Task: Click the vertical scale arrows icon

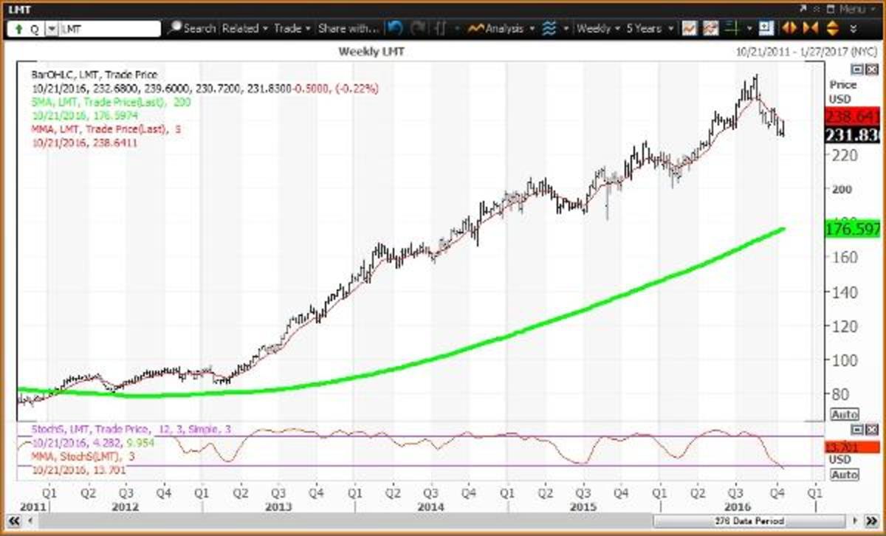Action: pyautogui.click(x=833, y=29)
